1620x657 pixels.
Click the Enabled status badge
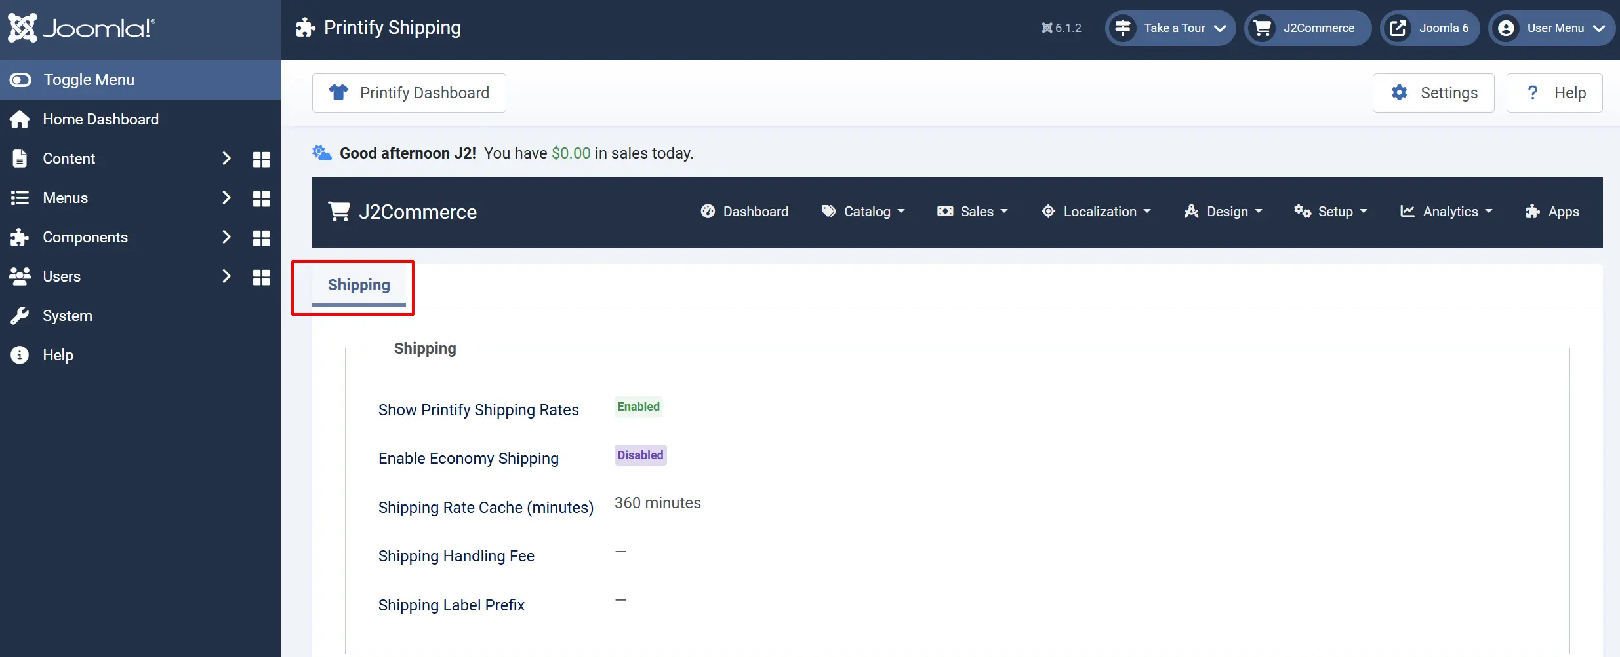coord(639,407)
